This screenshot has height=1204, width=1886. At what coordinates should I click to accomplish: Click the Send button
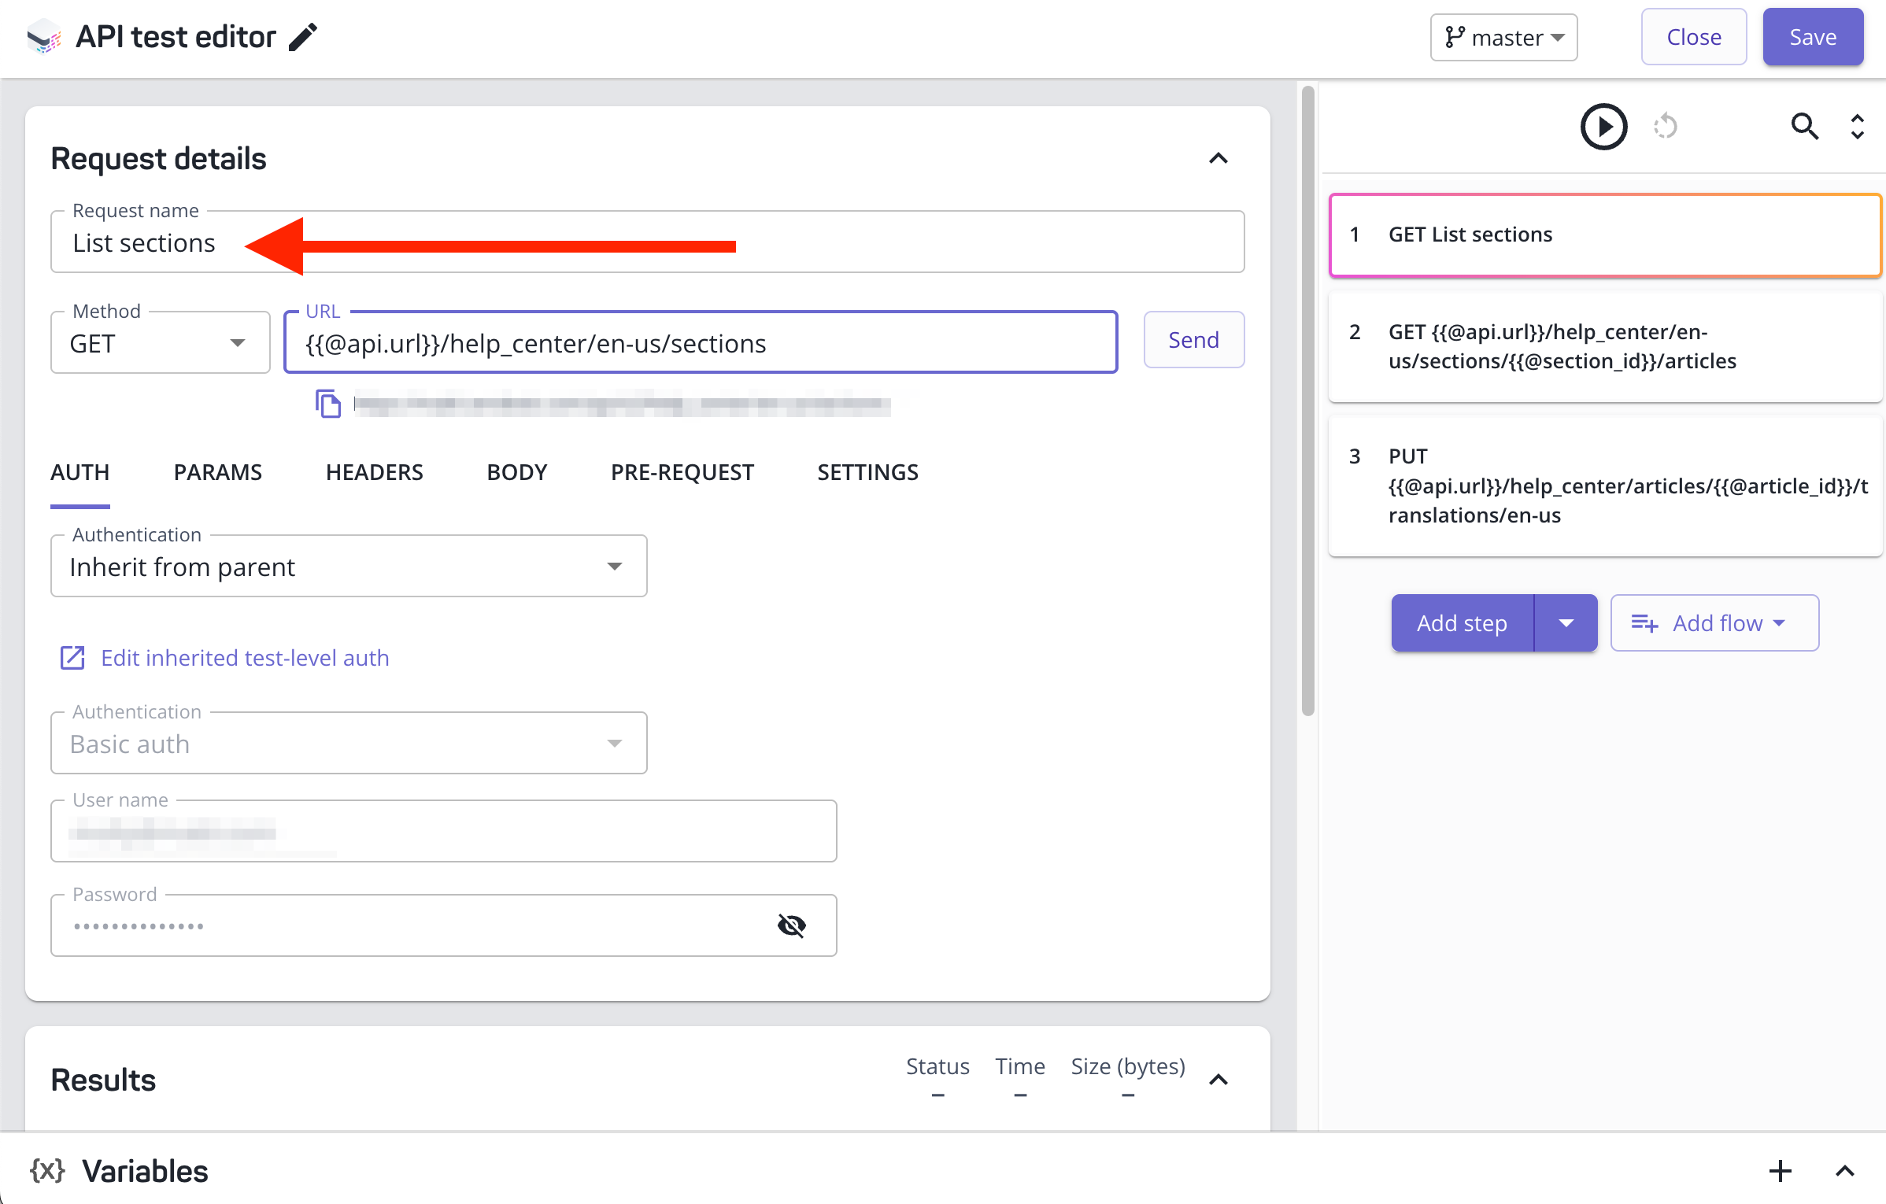(1193, 340)
